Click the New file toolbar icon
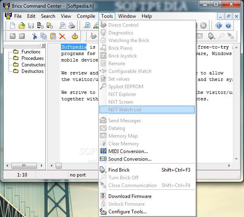The image size is (244, 217). point(13,26)
